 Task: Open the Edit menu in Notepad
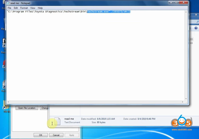[16, 8]
